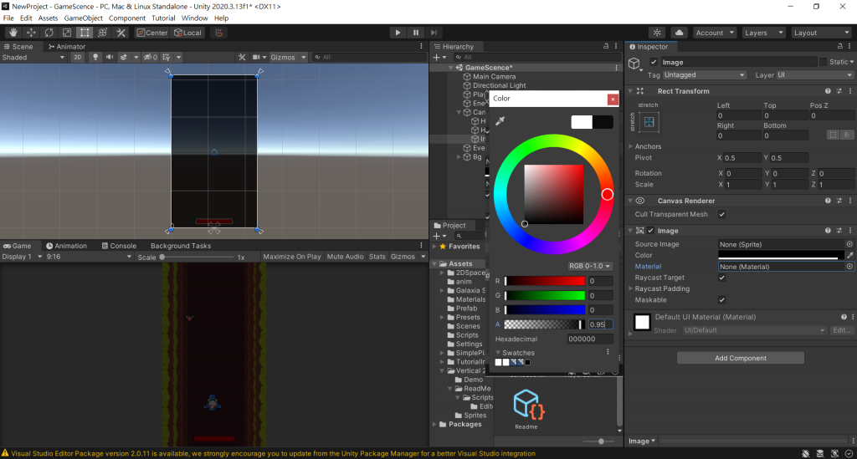Expand the Anchors section
This screenshot has height=459, width=857.
point(631,147)
